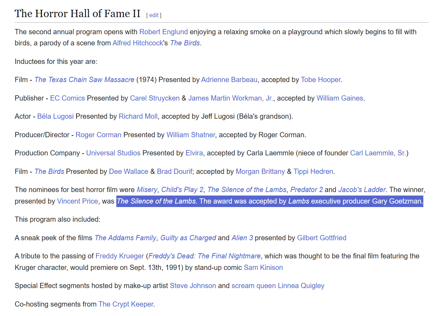Open the Misery film link
This screenshot has width=438, height=316.
[147, 190]
